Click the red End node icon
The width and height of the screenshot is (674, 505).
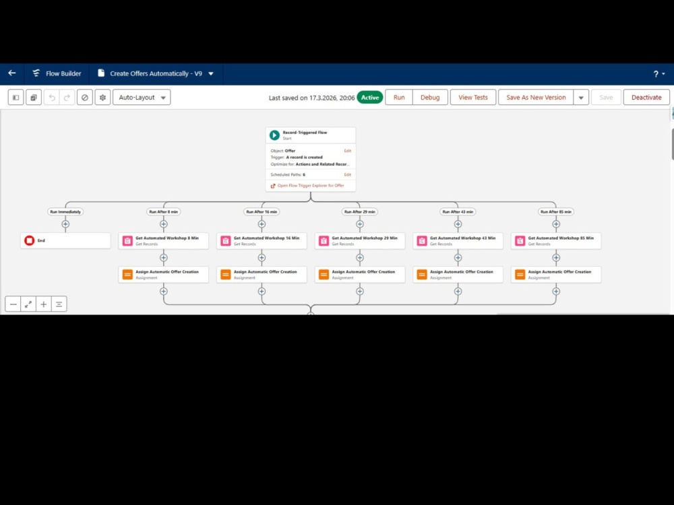[29, 240]
